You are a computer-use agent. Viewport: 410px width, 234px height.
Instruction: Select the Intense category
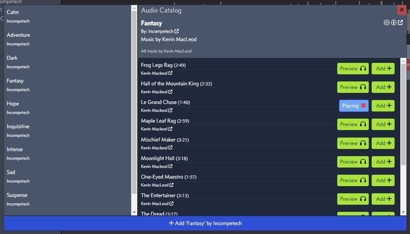click(67, 154)
